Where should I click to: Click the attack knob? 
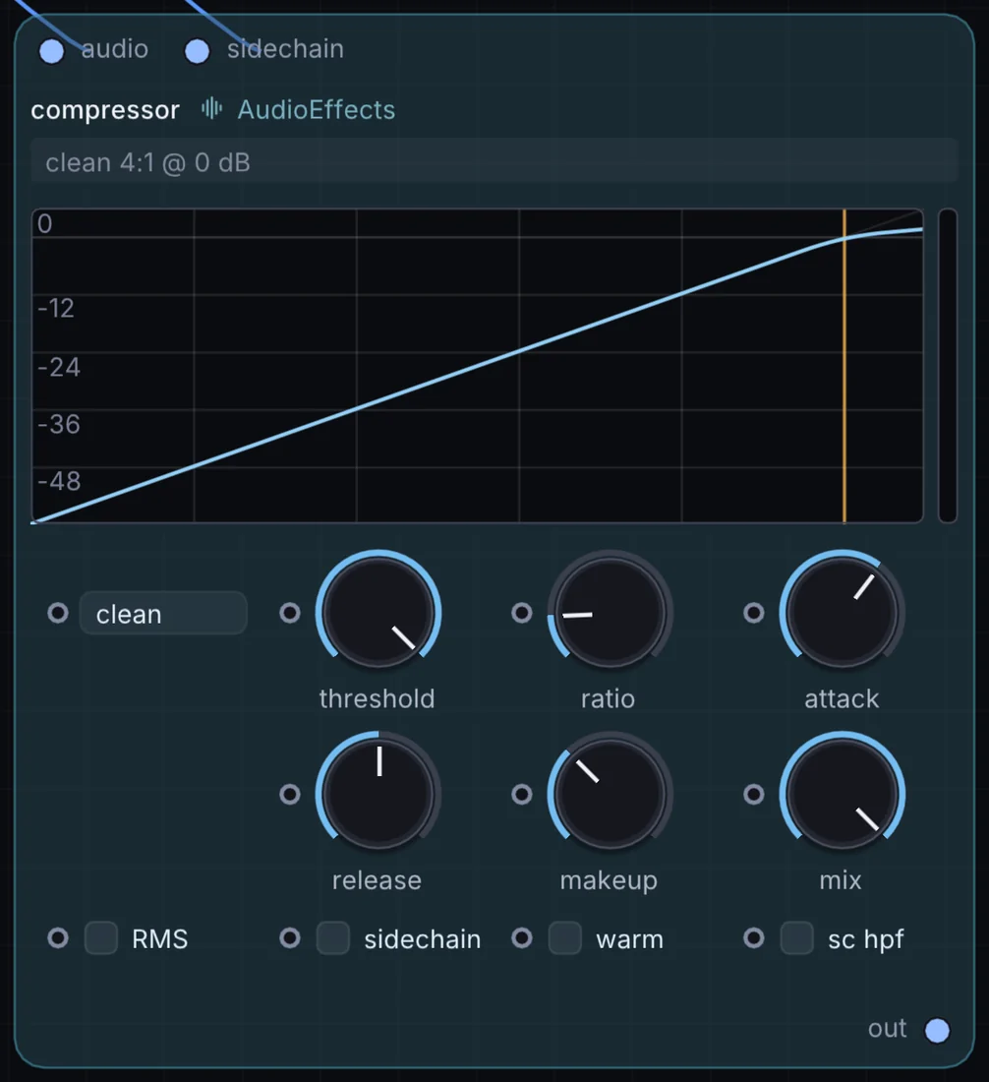click(843, 612)
